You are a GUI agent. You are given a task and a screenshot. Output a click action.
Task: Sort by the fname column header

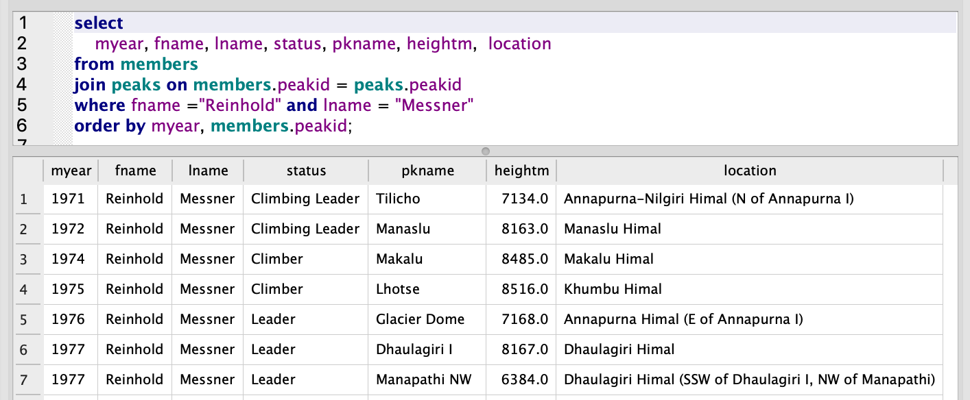[x=135, y=171]
